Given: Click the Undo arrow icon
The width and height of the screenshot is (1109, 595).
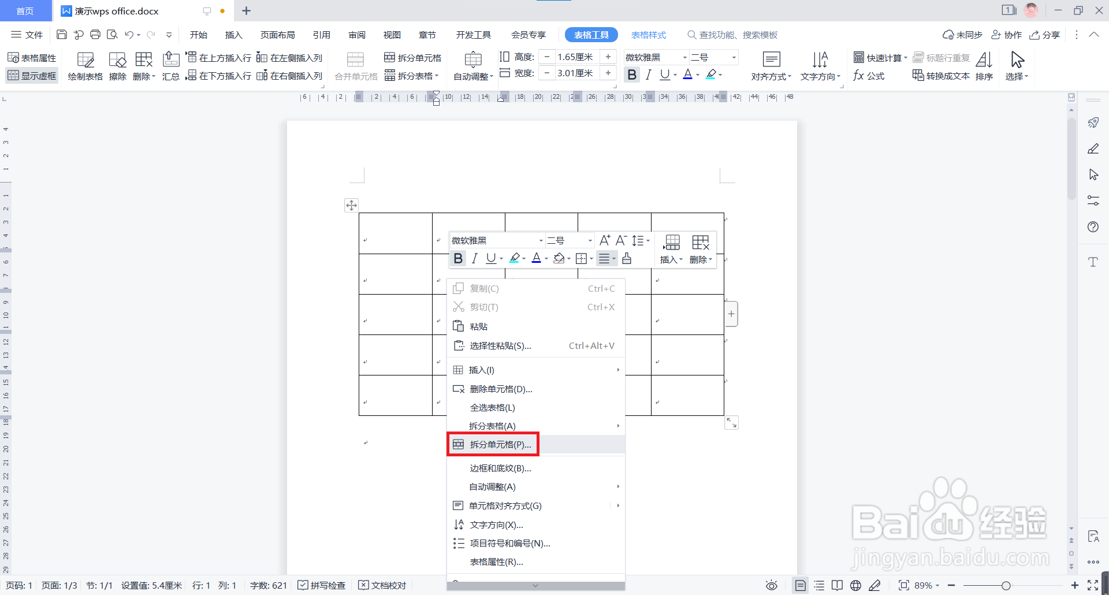Looking at the screenshot, I should [129, 35].
